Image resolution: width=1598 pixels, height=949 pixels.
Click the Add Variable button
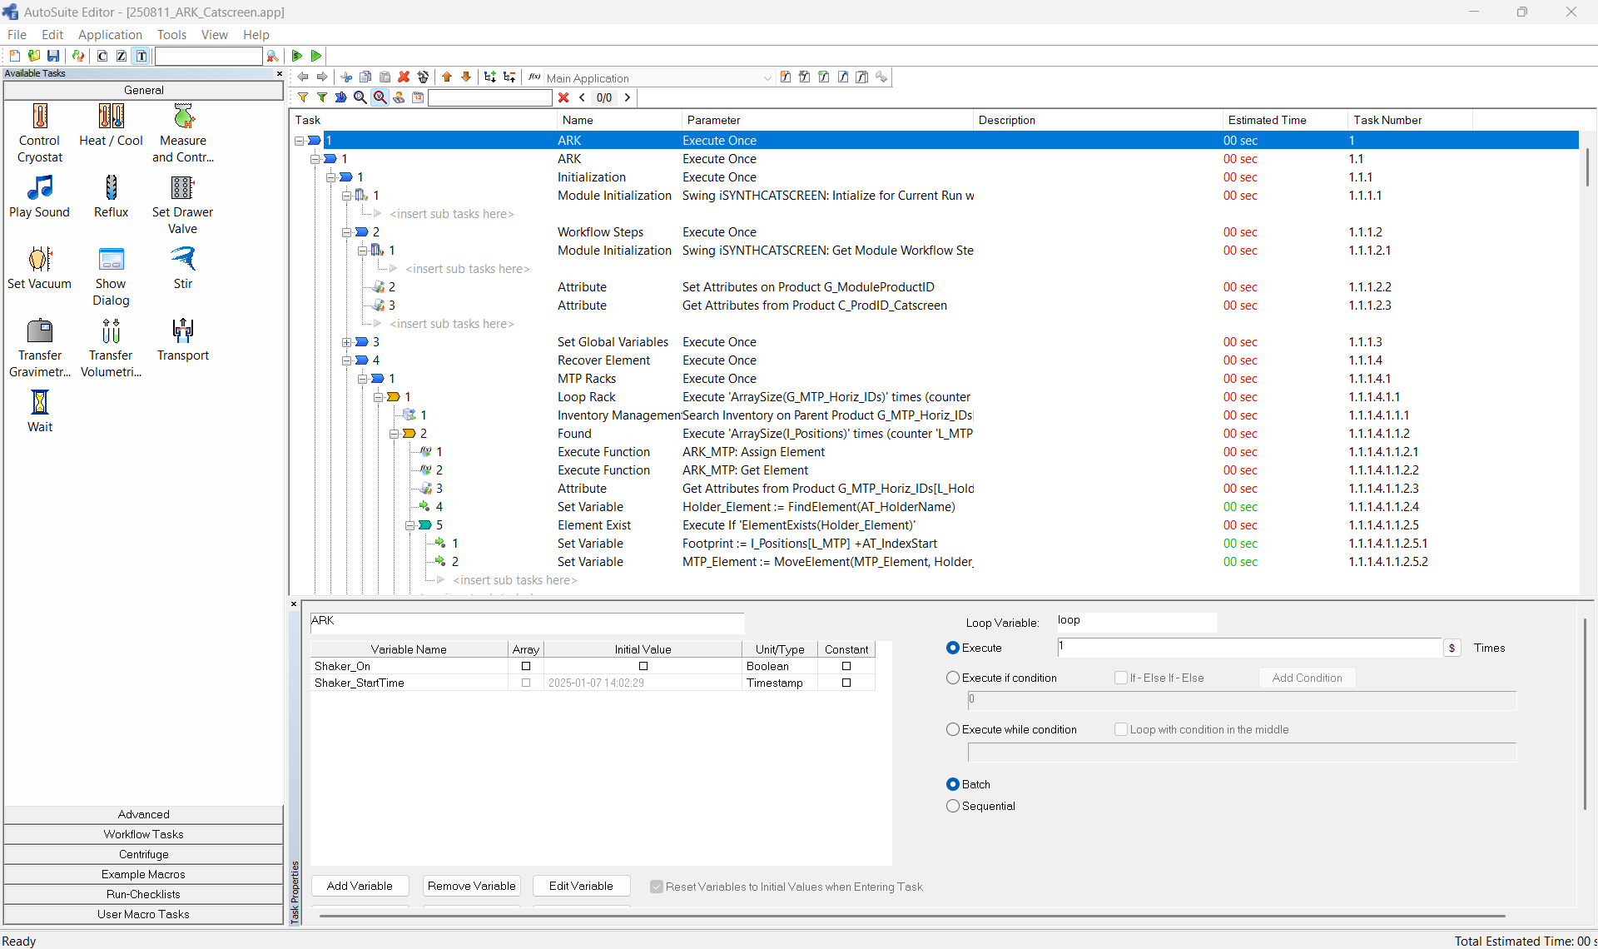click(x=360, y=886)
